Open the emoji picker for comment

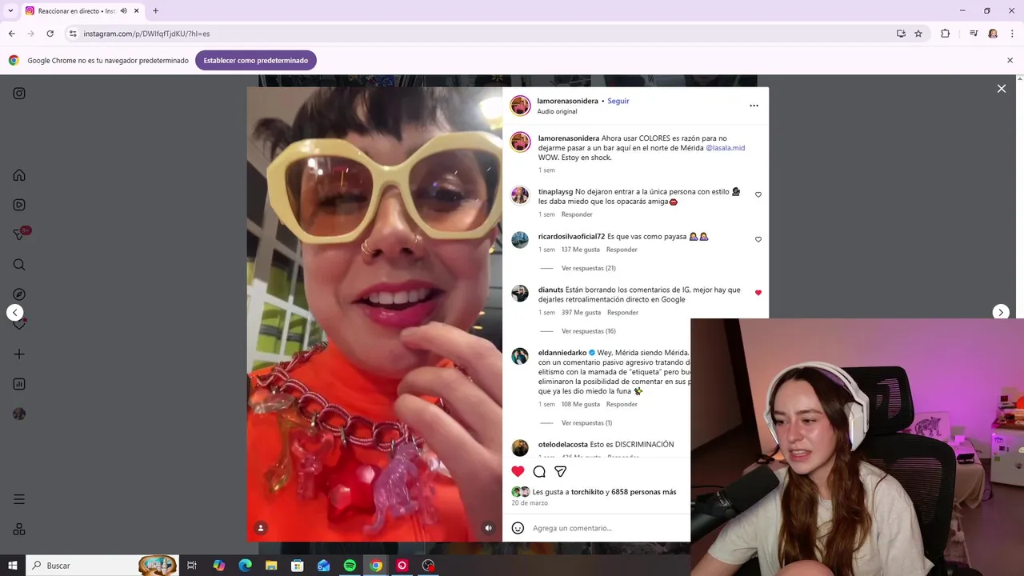(x=518, y=528)
